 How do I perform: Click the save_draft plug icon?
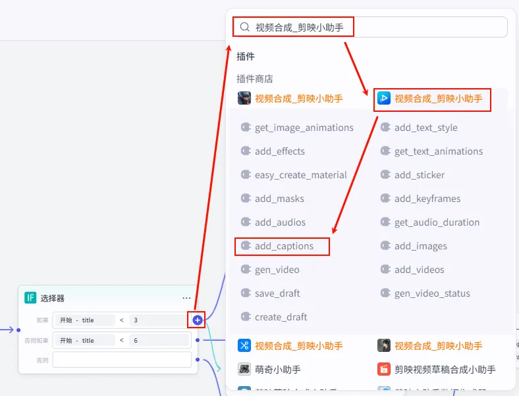(246, 293)
